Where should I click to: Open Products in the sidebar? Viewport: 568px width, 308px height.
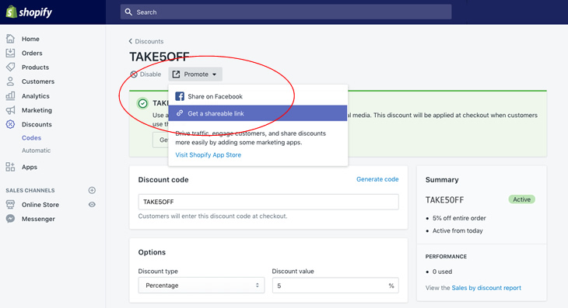pos(35,67)
